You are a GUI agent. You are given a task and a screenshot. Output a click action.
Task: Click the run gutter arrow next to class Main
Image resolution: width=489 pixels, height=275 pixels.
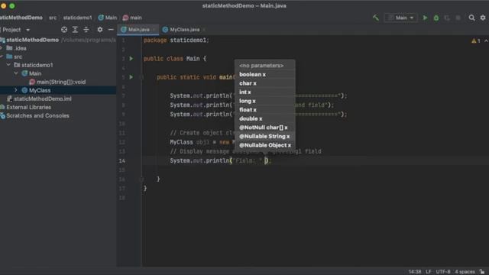coord(131,59)
